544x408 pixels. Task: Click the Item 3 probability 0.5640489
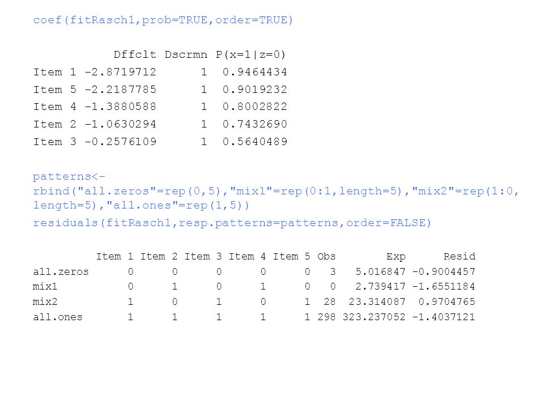pyautogui.click(x=255, y=142)
